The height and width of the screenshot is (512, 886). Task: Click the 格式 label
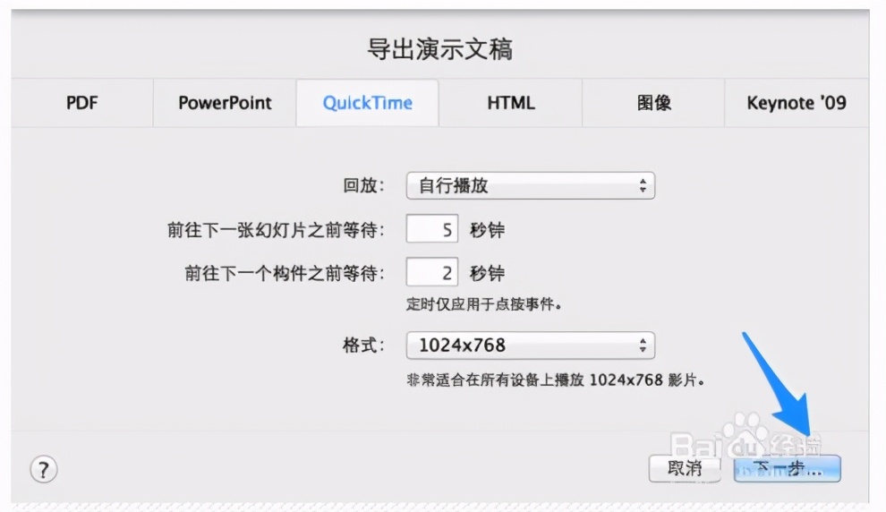pyautogui.click(x=363, y=346)
